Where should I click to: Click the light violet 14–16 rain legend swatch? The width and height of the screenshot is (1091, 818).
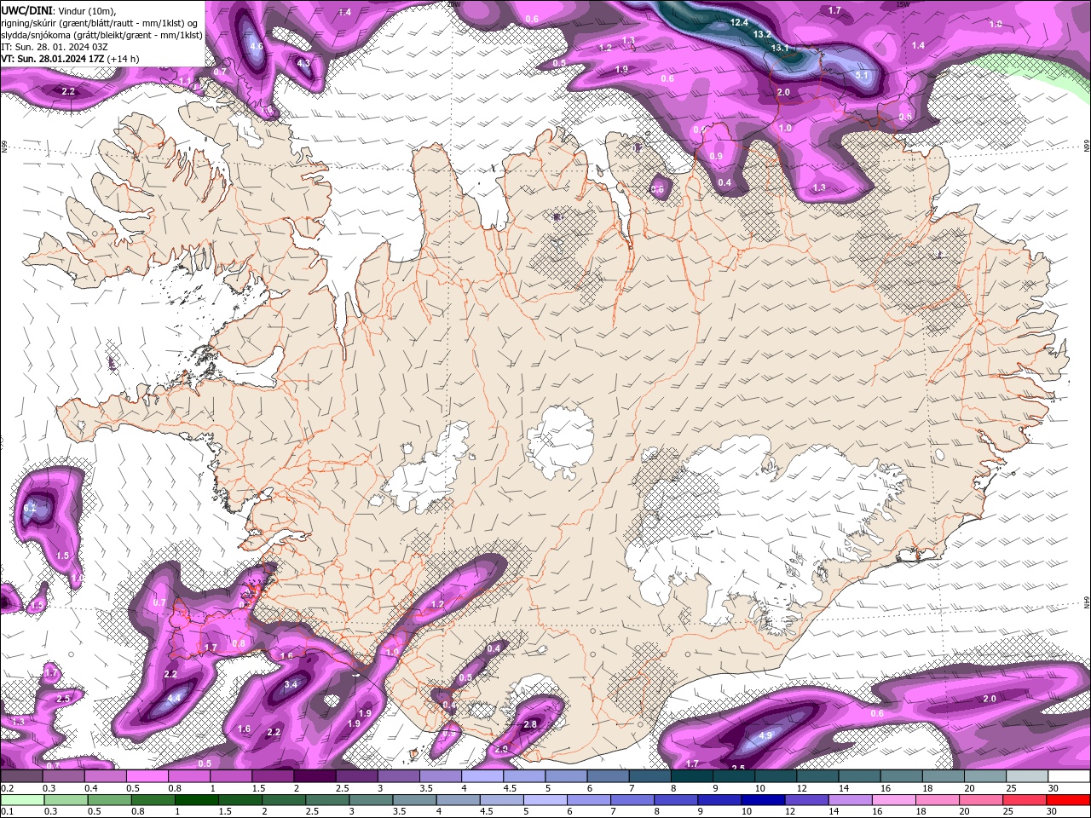pos(851,800)
